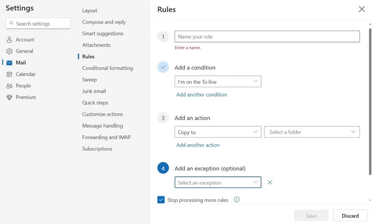372x224 pixels.
Task: Click the General gear icon
Action: (x=9, y=51)
